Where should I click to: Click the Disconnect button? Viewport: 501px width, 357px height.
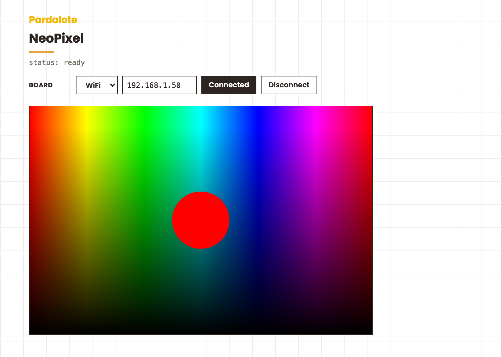(289, 85)
